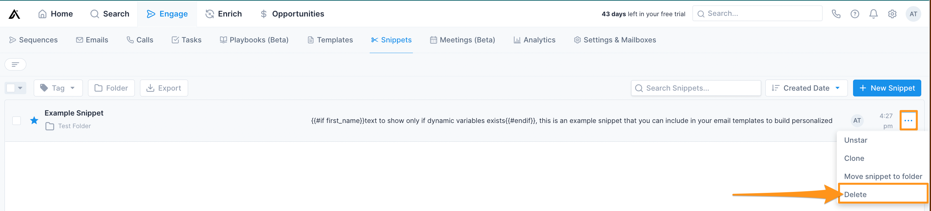The image size is (931, 211).
Task: Open the Opportunities tab
Action: coord(292,14)
